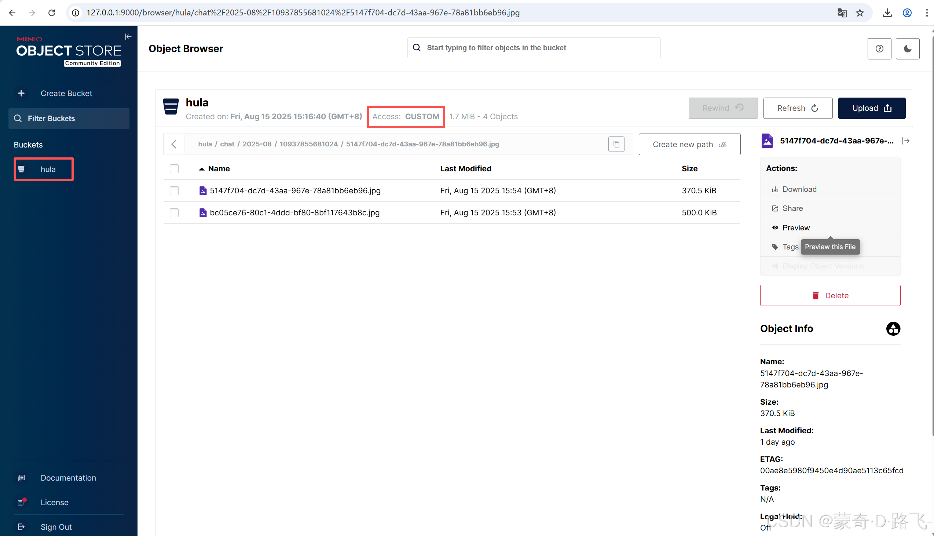This screenshot has width=934, height=536.
Task: Open License page in sidebar
Action: 54,502
